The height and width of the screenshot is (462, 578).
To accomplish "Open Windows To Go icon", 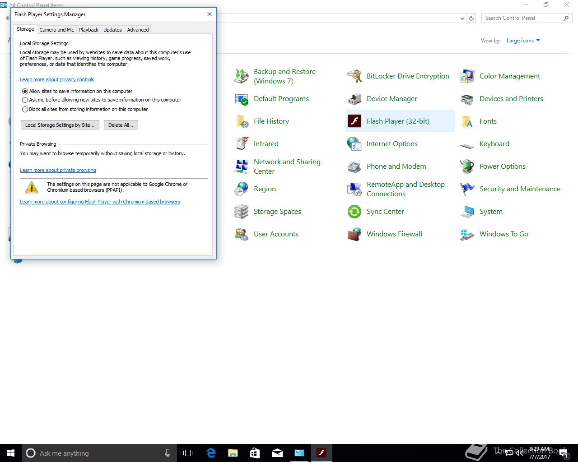I will tap(467, 234).
